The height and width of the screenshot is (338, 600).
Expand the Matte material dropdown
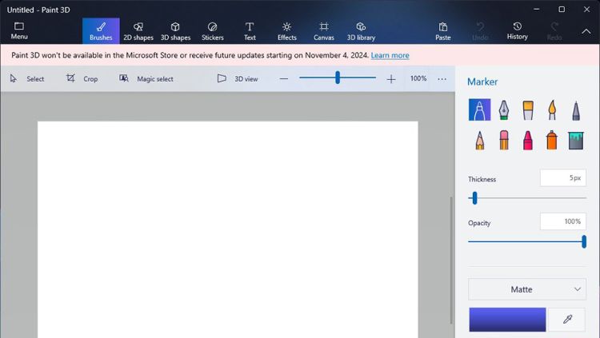tap(527, 289)
